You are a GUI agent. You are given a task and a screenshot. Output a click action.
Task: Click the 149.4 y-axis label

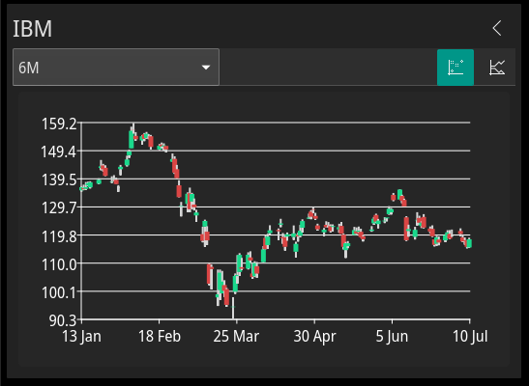(58, 152)
